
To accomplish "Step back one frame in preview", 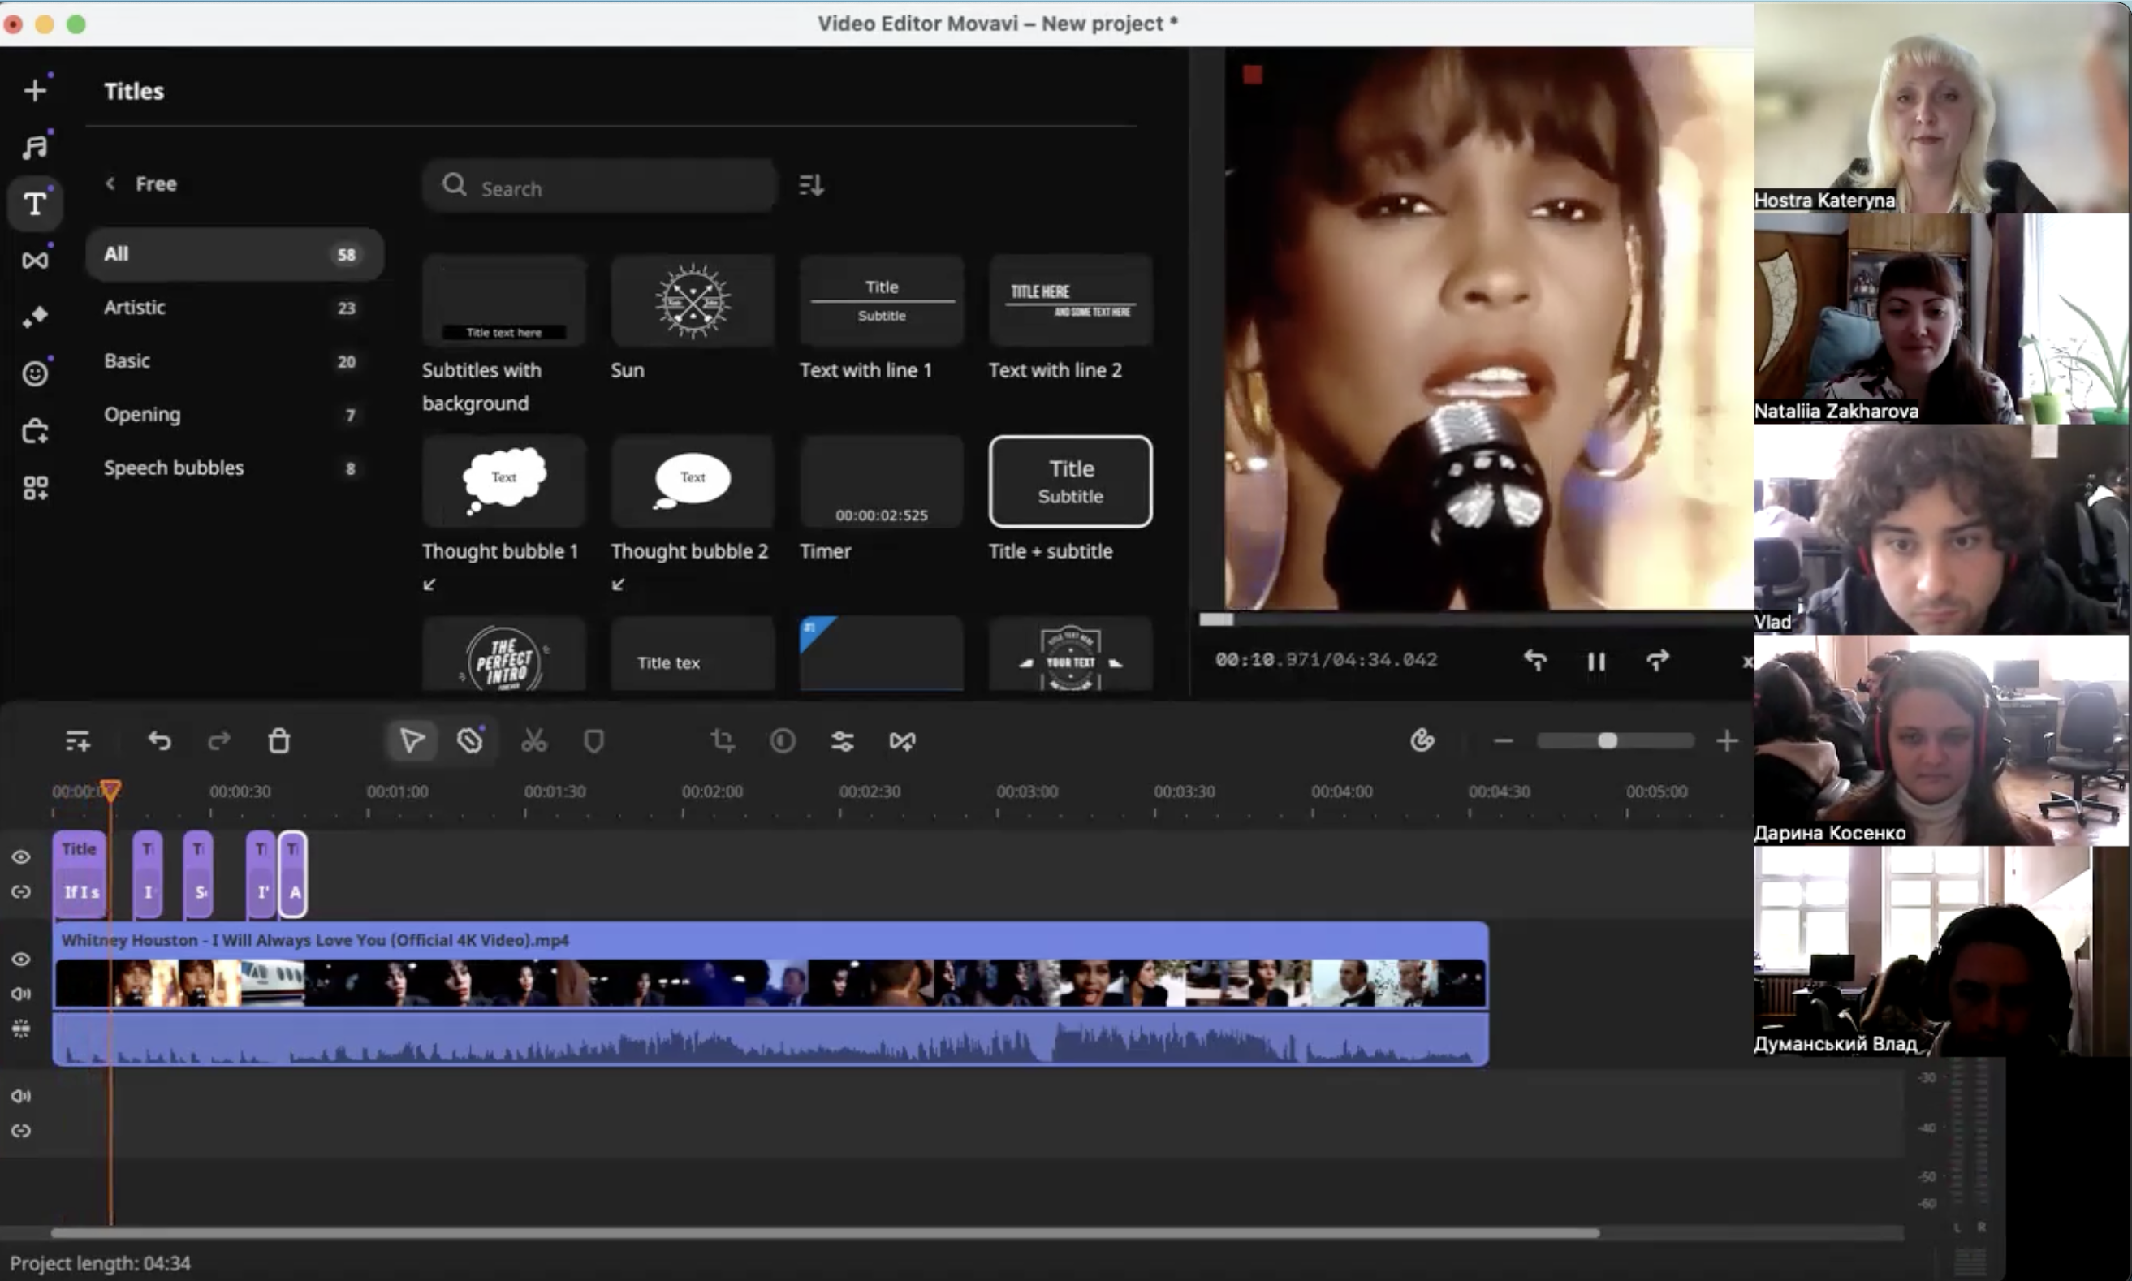I will (1534, 662).
